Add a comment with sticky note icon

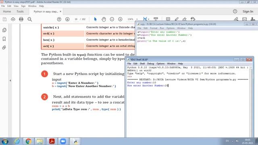(168, 19)
